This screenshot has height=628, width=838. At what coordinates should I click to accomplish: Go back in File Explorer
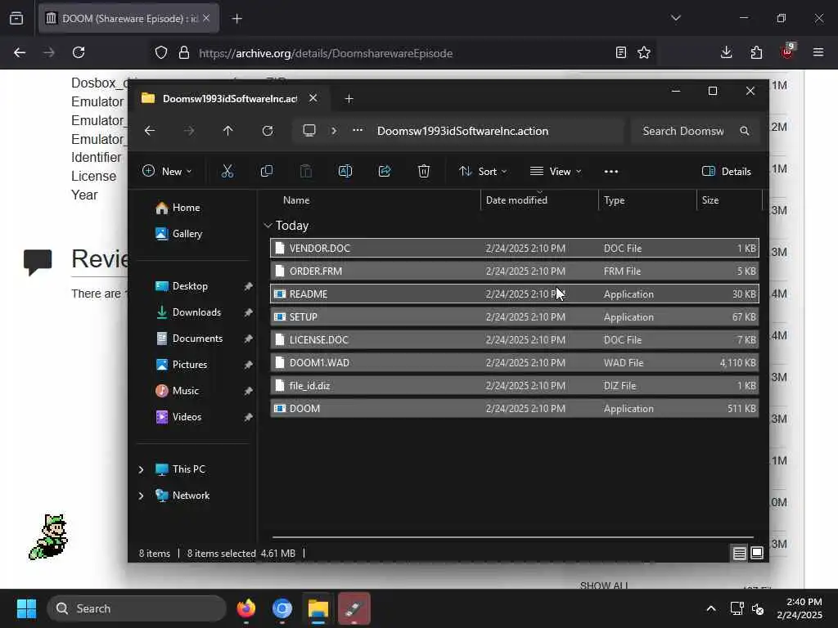pos(150,131)
